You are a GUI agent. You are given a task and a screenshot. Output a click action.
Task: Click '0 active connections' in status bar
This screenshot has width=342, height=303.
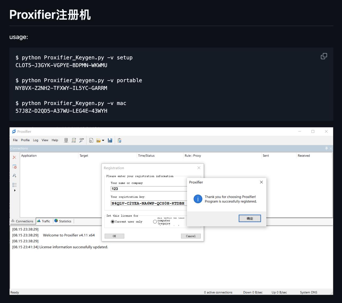[x=218, y=292]
